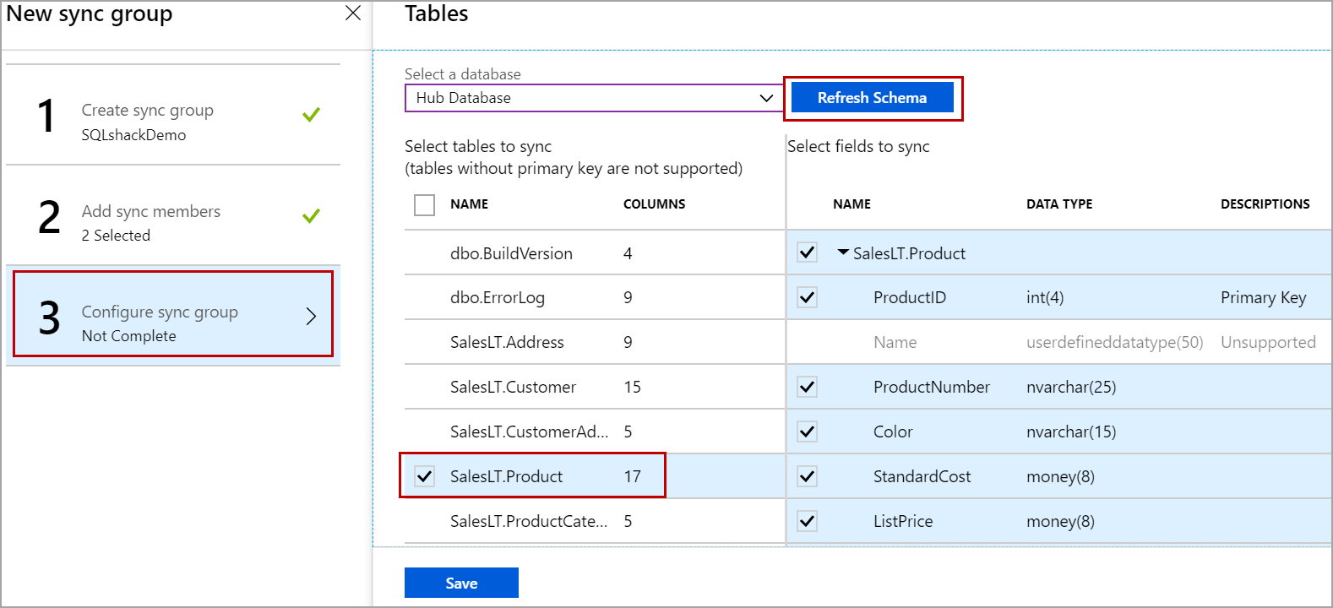Select the SalesLT.Customer table row
The height and width of the screenshot is (608, 1333).
513,387
